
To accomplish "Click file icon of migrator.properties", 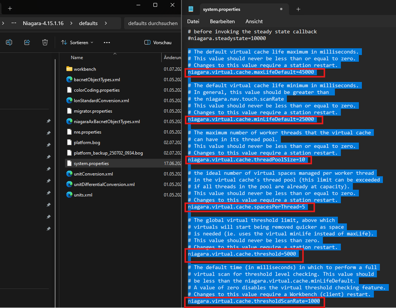I will pos(69,111).
